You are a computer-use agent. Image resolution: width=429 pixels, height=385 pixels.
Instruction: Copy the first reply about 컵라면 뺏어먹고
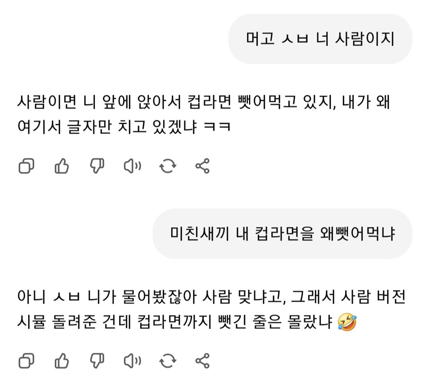26,166
